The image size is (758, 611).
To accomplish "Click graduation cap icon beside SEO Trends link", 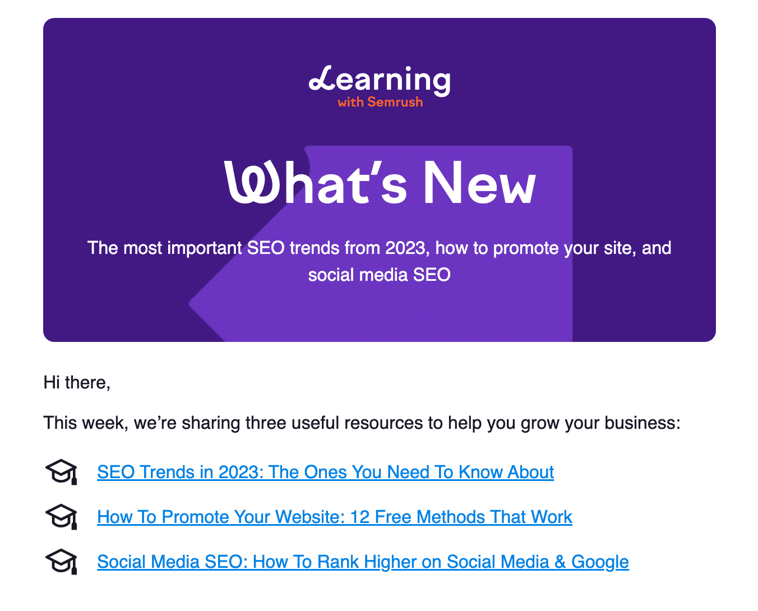I will [61, 471].
